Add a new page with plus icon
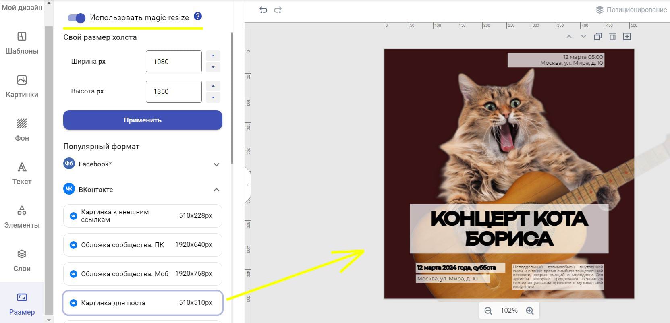 point(627,37)
